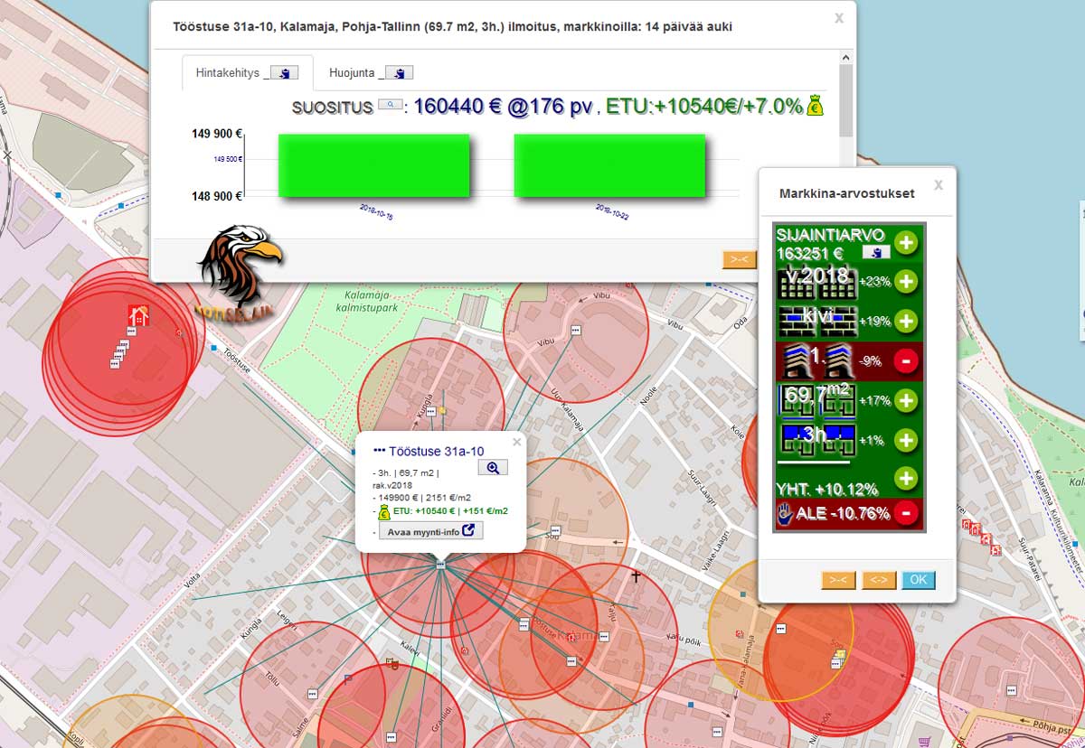This screenshot has width=1085, height=748.
Task: Close the Markkina-arvostukset dialog
Action: 938,184
